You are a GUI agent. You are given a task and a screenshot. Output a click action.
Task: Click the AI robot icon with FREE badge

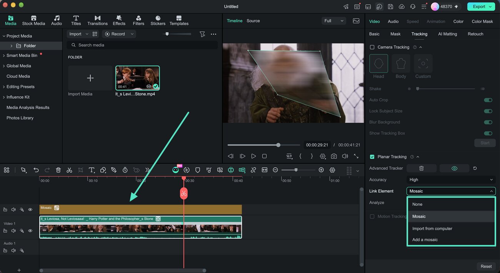[176, 169]
